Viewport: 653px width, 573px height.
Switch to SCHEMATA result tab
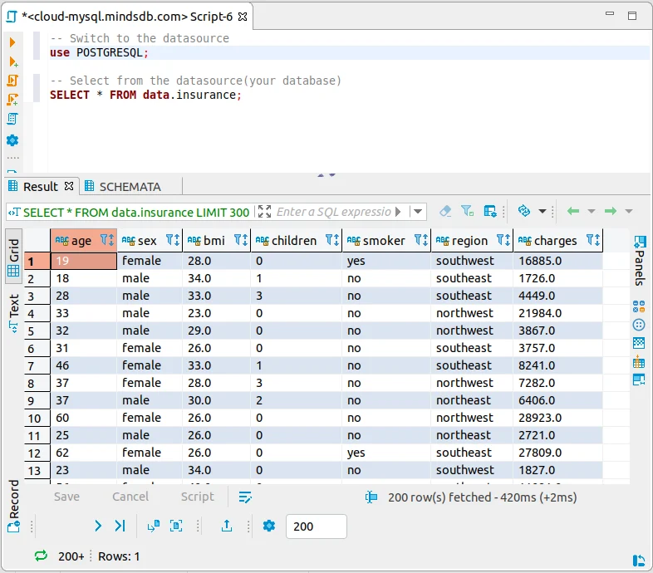pos(123,187)
